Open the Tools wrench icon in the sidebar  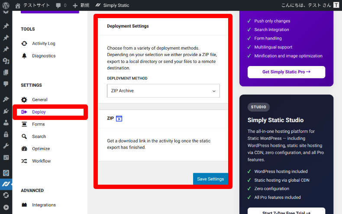click(x=6, y=146)
